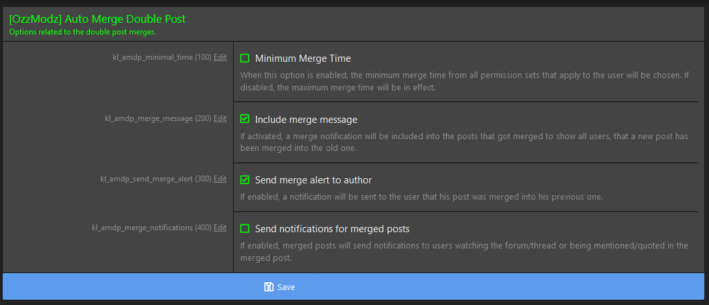The image size is (709, 305).
Task: Select the kl_amdp_merge_notifications (400) option ID text
Action: coord(152,228)
